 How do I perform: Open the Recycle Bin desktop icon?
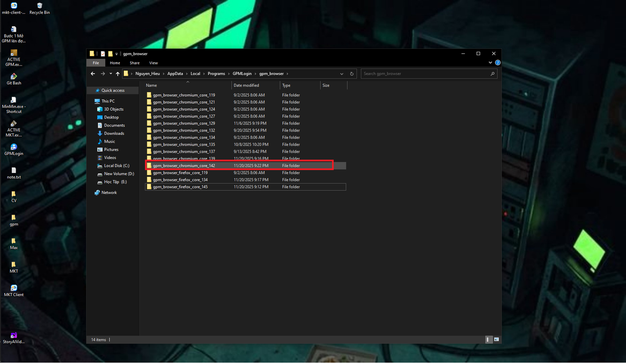[40, 8]
